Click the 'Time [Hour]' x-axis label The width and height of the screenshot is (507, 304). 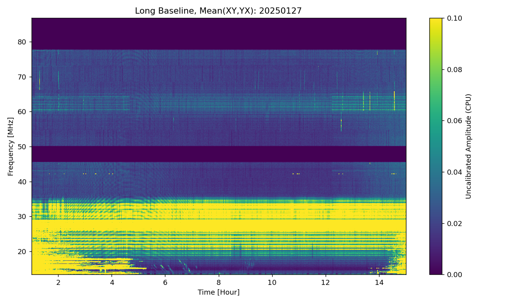tap(218, 292)
